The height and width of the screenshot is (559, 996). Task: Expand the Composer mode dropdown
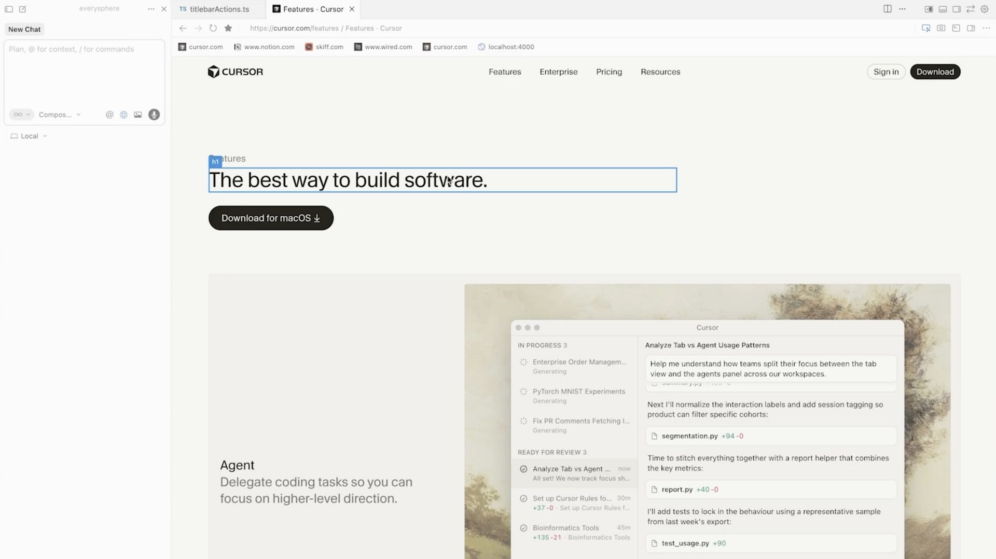coord(59,114)
